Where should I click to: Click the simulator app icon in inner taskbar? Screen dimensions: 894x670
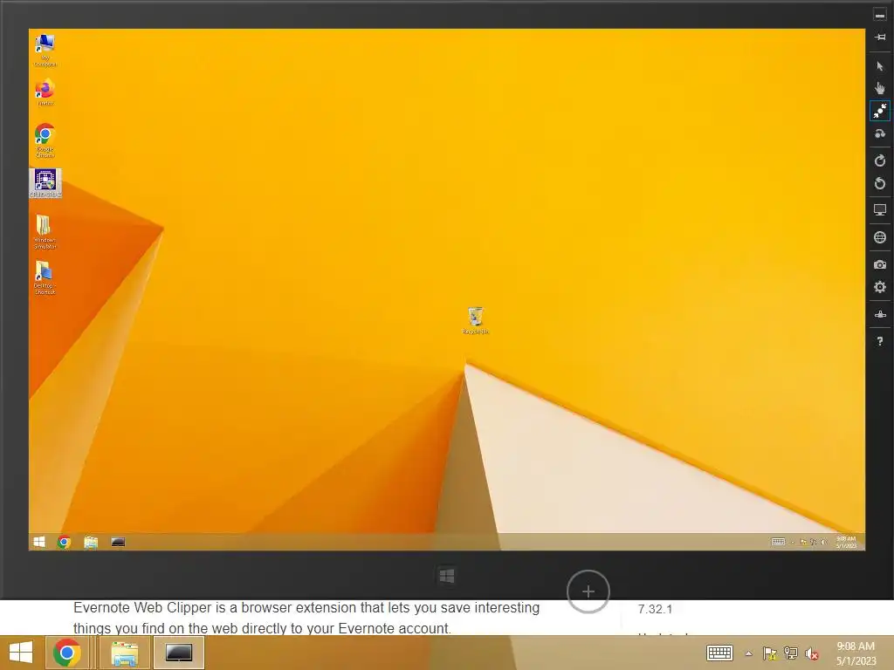118,542
